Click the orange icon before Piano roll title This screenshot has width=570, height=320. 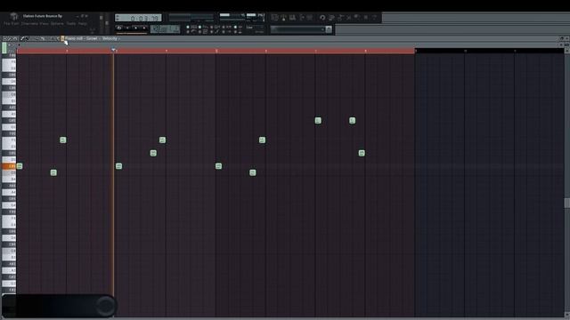(62, 38)
